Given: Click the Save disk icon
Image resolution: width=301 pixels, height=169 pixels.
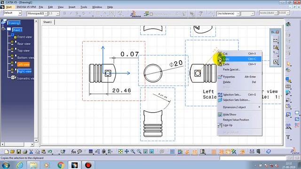Looking at the screenshot, I should 19,152.
